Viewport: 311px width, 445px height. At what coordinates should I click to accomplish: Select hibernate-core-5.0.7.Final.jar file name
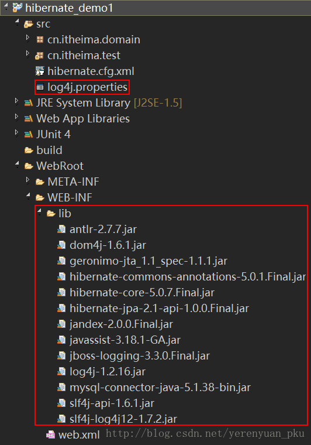[142, 293]
